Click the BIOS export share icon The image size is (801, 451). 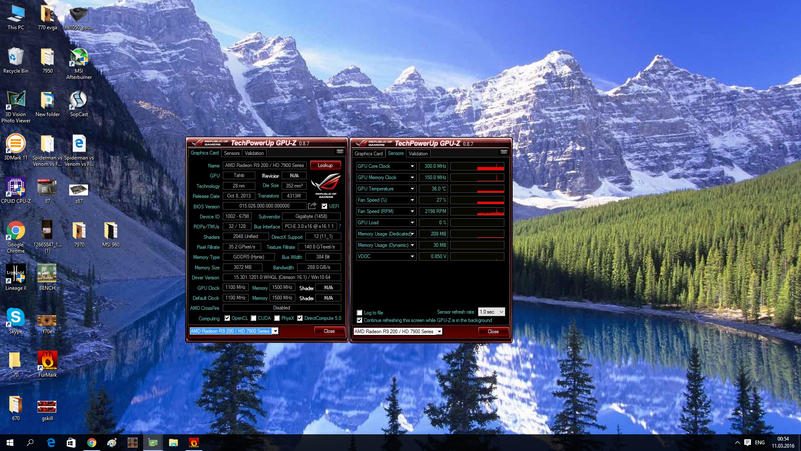tap(312, 206)
